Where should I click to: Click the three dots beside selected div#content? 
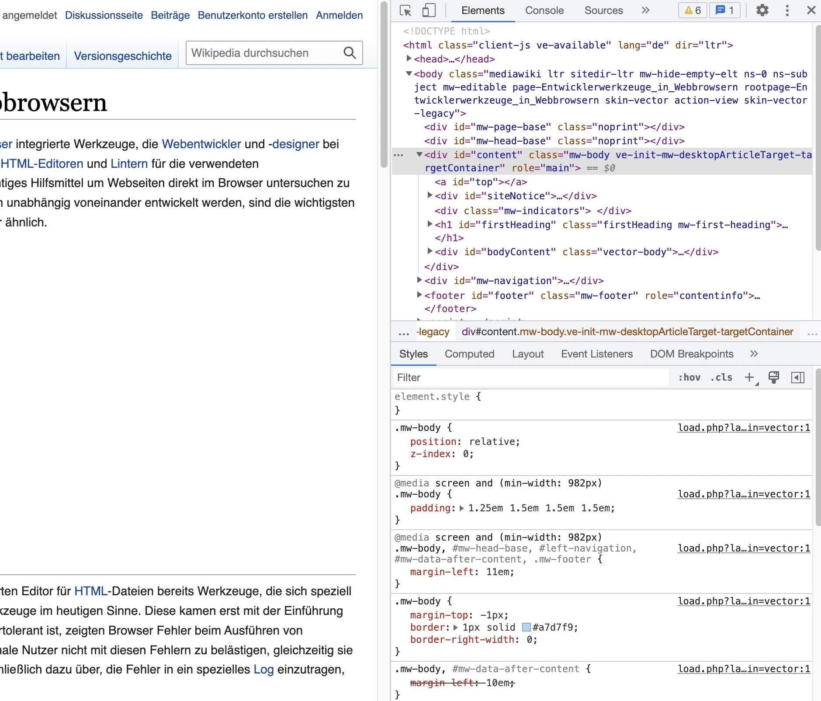(398, 155)
